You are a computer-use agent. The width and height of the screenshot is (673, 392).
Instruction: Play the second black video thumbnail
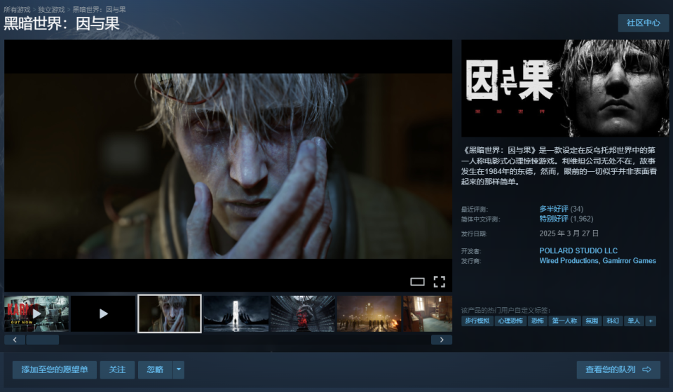(x=103, y=313)
